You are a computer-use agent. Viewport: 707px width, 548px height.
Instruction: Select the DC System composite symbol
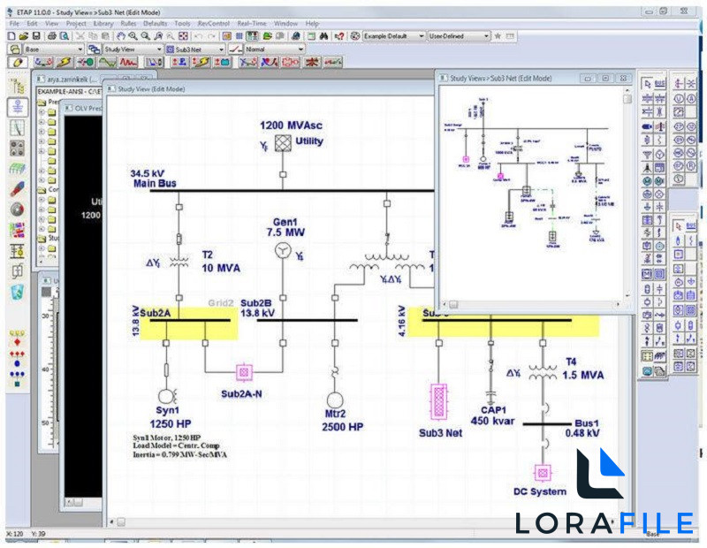coord(543,473)
